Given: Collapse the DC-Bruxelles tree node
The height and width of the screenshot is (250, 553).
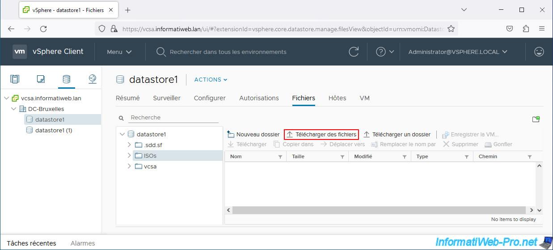Looking at the screenshot, I should [x=14, y=109].
